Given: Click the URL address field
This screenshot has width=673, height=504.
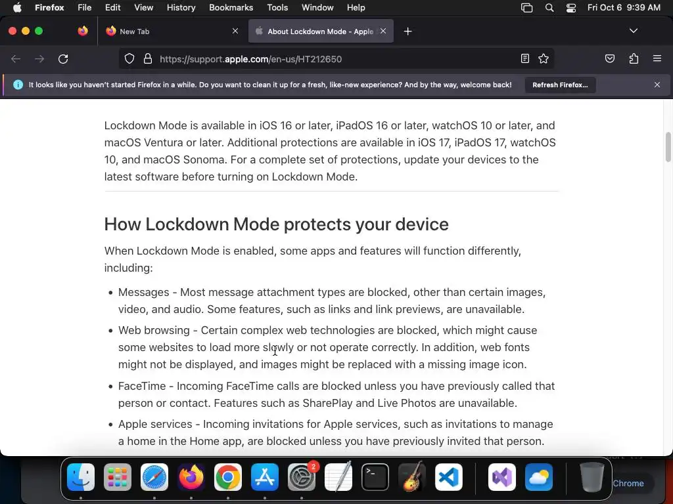Looking at the screenshot, I should tap(337, 58).
